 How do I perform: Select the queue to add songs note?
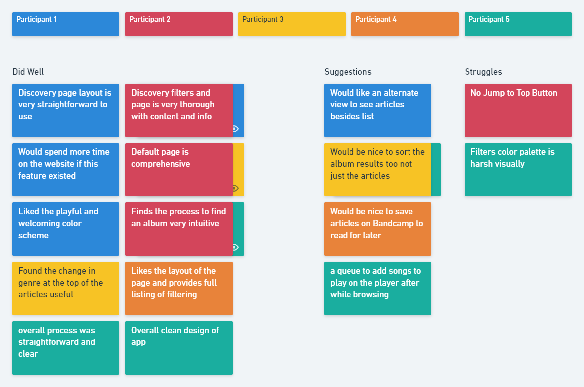tap(378, 289)
